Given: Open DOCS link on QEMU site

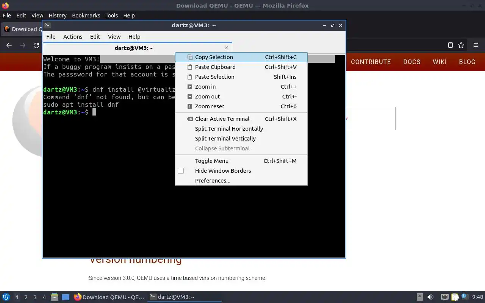Looking at the screenshot, I should 412,62.
